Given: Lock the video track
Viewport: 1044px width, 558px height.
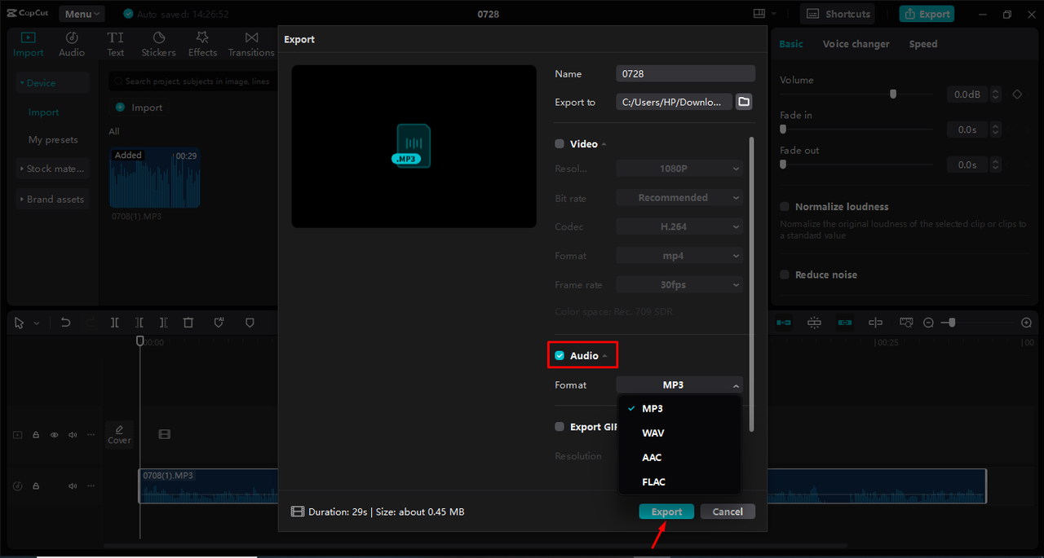Looking at the screenshot, I should [36, 435].
